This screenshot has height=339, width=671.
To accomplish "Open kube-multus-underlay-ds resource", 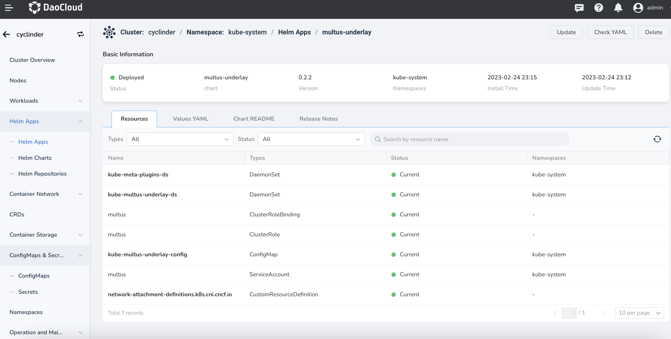I will [x=142, y=194].
